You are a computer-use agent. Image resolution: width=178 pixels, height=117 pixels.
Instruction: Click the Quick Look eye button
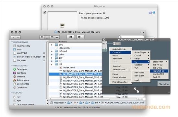[71, 37]
